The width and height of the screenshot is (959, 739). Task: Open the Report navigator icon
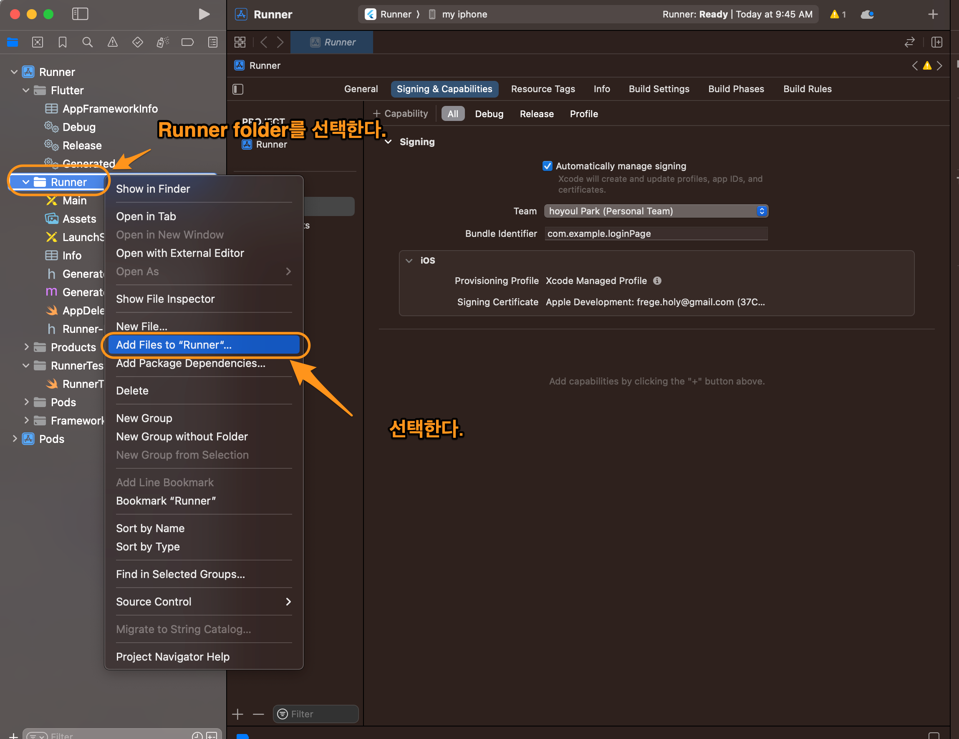(212, 42)
